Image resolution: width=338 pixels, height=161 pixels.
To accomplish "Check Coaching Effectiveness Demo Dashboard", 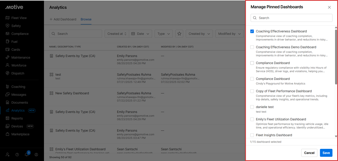I will (x=252, y=47).
